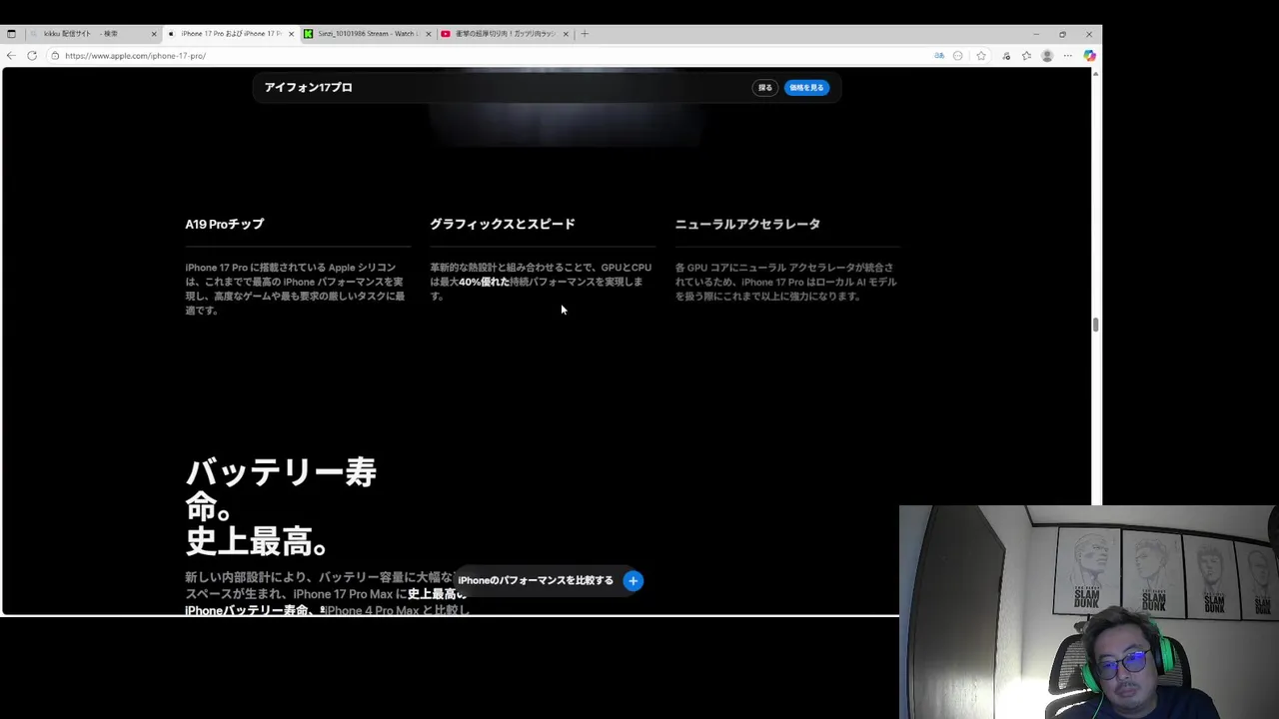1279x719 pixels.
Task: Click the バッテリー寿命。史上最高。 headline
Action: pyautogui.click(x=281, y=507)
